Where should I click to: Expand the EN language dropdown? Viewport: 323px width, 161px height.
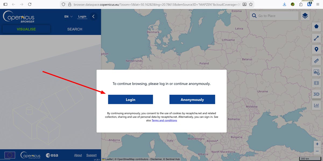(68, 16)
